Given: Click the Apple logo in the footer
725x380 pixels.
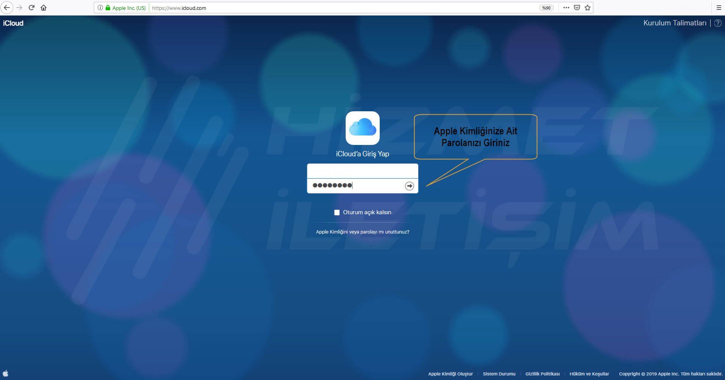Looking at the screenshot, I should (x=6, y=373).
